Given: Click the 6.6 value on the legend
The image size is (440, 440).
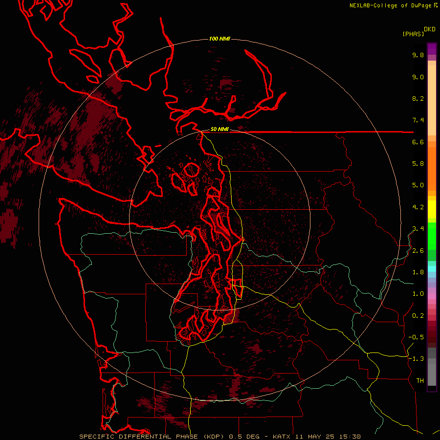Looking at the screenshot, I should coord(418,142).
